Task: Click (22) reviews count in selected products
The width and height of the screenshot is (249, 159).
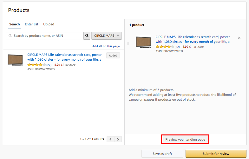Action: 177,47
